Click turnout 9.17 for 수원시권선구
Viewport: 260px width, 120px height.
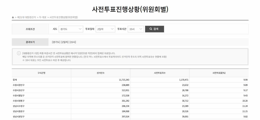pyautogui.click(x=246, y=90)
